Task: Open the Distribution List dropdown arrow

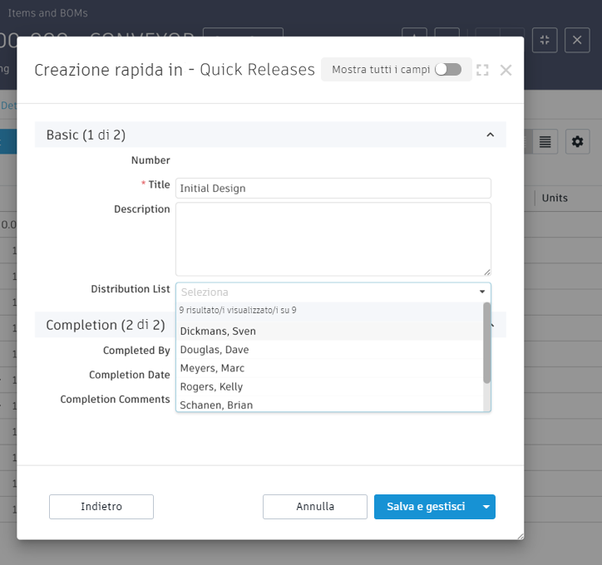Action: (481, 292)
